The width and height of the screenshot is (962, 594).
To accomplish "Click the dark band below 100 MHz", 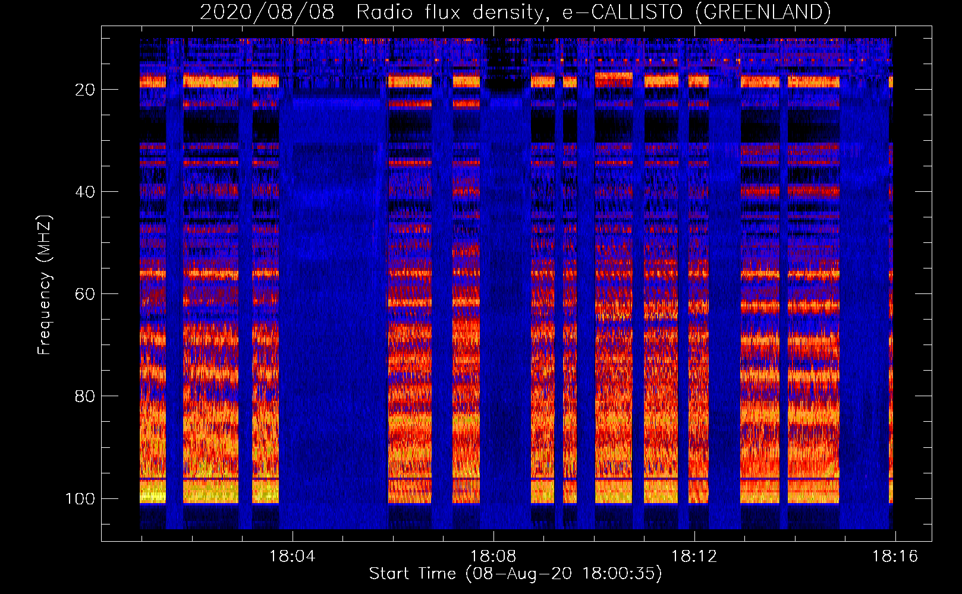I will [516, 517].
